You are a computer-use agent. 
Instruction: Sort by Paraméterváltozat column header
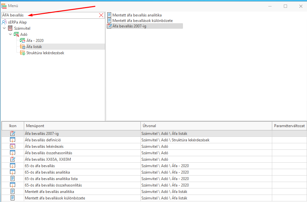(x=289, y=126)
